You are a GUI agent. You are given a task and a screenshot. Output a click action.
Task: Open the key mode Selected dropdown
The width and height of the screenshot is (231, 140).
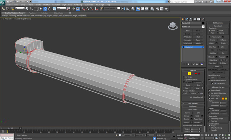[x=192, y=135]
